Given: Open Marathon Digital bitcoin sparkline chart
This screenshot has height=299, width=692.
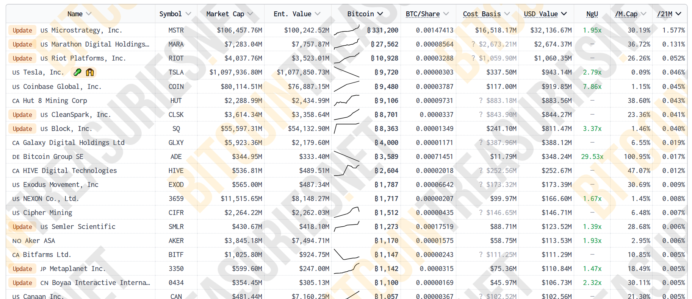Looking at the screenshot, I should tap(346, 44).
